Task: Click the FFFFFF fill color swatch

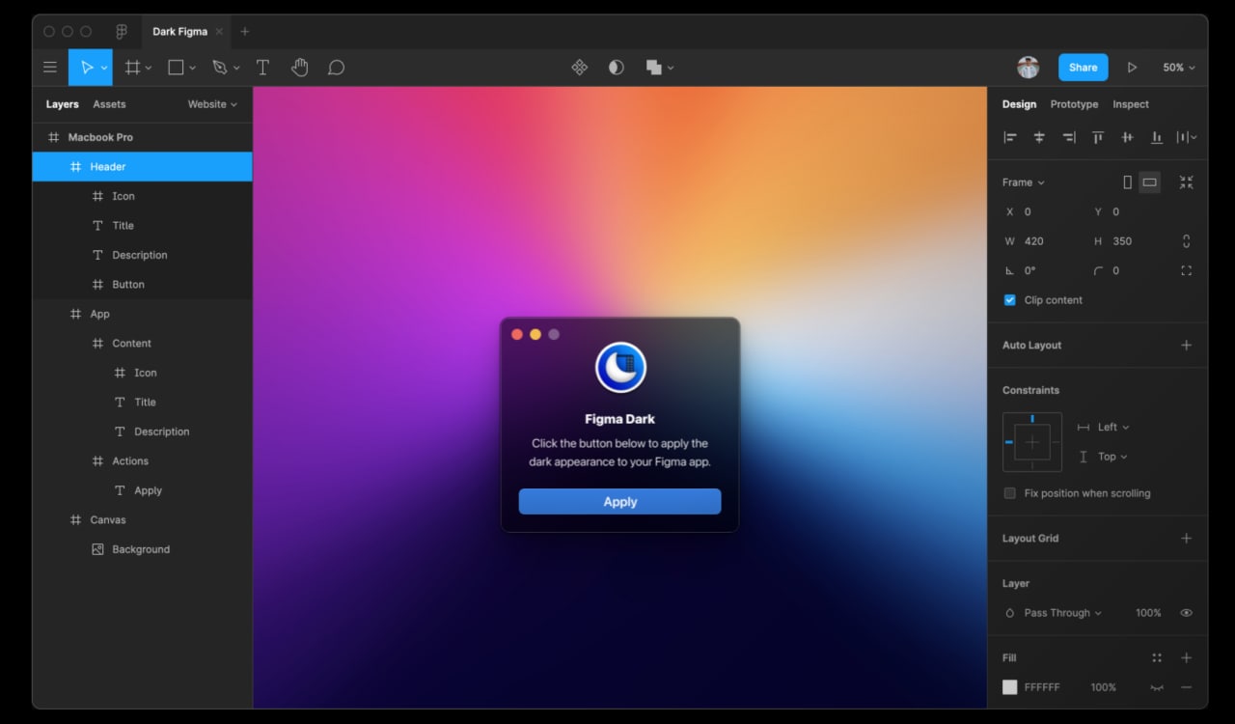Action: pos(1010,687)
